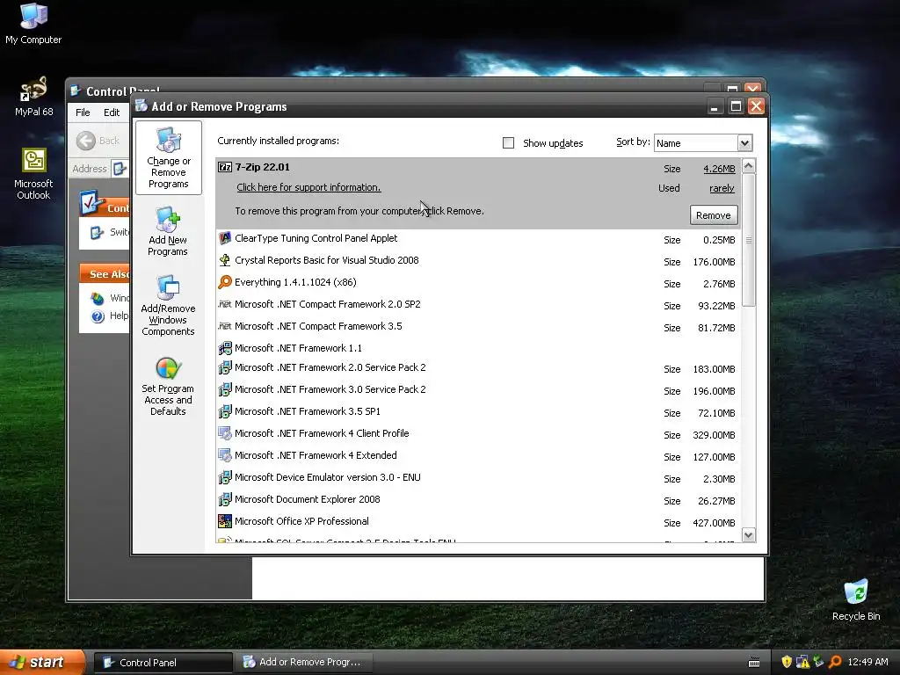Click the ClearType Tuning Applet icon
900x675 pixels.
click(x=225, y=238)
